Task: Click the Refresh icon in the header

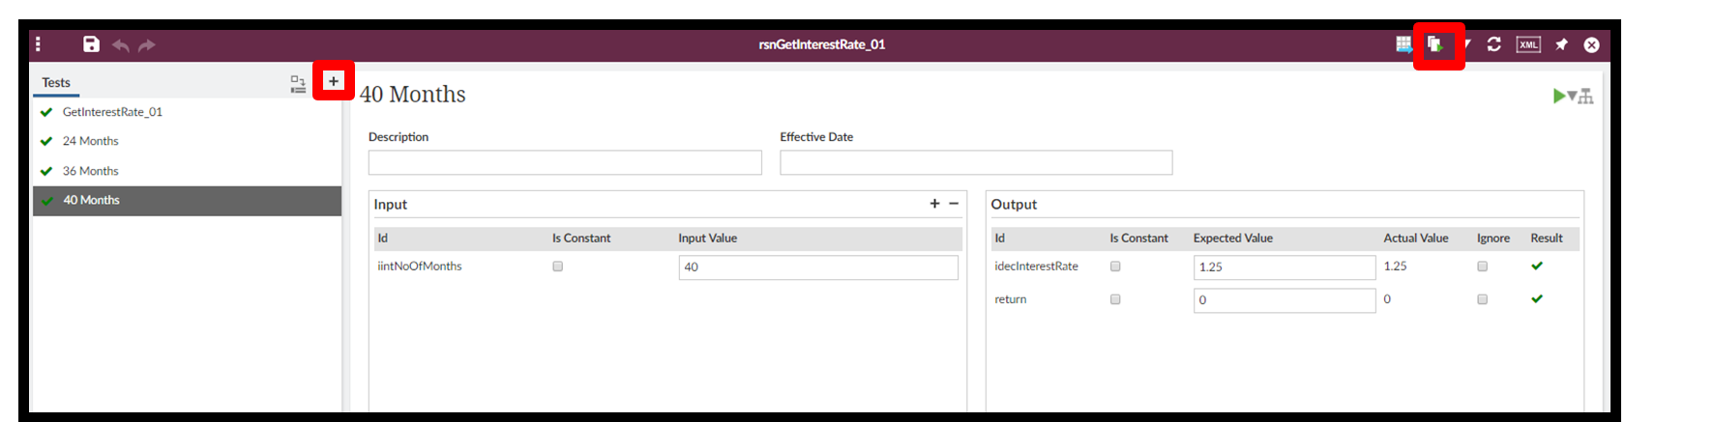Action: 1494,44
